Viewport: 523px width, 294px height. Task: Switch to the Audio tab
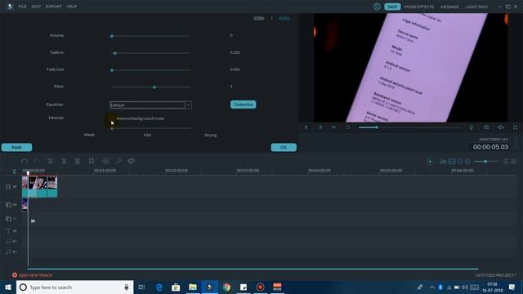click(284, 18)
